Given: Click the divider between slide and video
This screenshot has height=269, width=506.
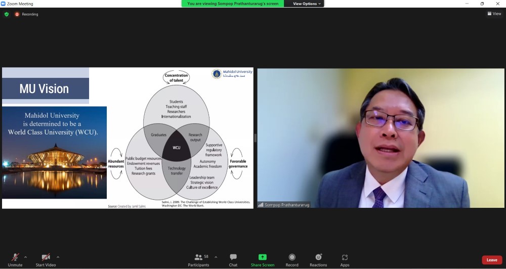Looking at the screenshot, I should point(255,138).
